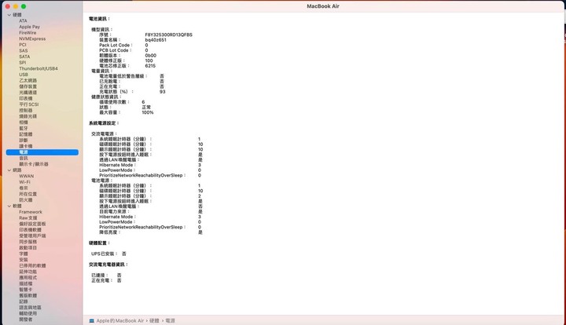Select 描述檔 in the sidebar
The width and height of the screenshot is (566, 325).
26,283
